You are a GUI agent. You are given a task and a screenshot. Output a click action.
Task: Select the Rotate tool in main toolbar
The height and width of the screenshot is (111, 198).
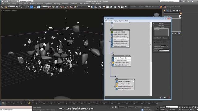coord(35,7)
